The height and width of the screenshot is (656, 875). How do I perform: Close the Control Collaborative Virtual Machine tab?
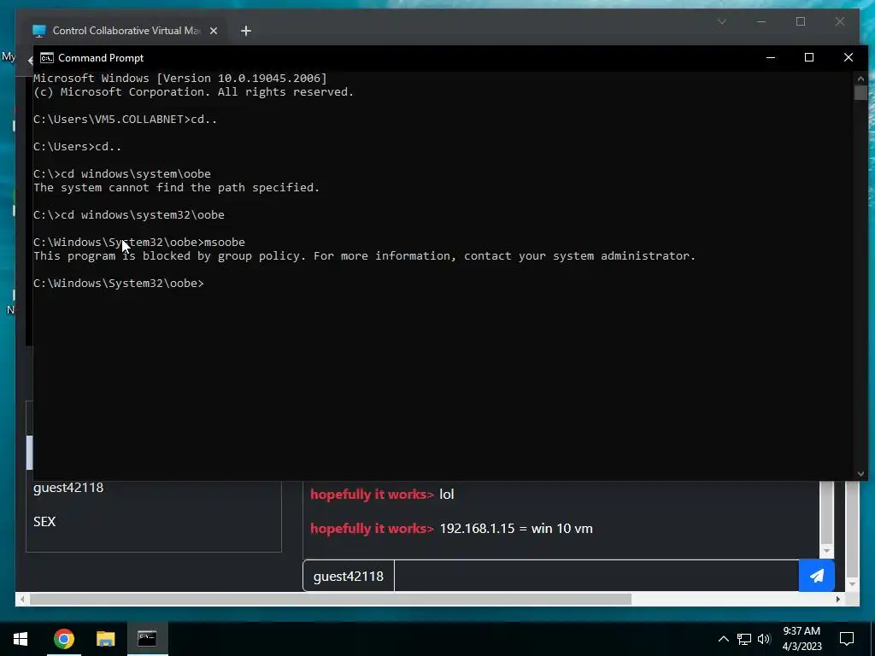click(x=213, y=32)
